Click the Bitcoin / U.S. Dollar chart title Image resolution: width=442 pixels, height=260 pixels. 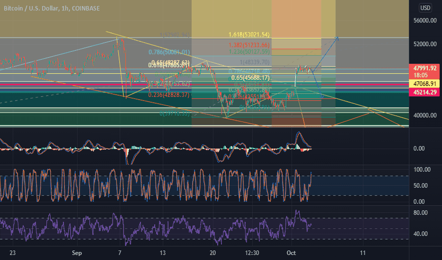tap(52, 9)
